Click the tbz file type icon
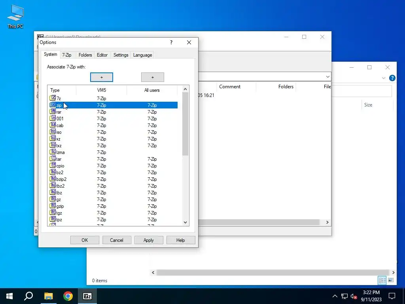Screen dimensions: 405x304 tap(53, 192)
